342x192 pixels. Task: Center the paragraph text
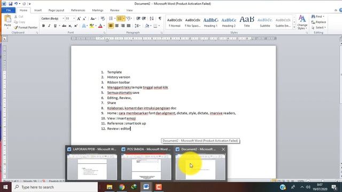[117, 26]
